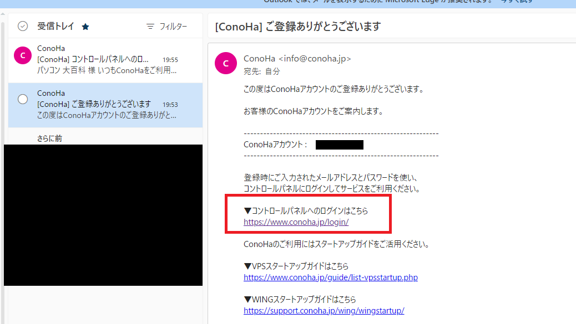Open the https://www.conoha.jp/login/ link
This screenshot has height=324, width=576.
tap(296, 222)
